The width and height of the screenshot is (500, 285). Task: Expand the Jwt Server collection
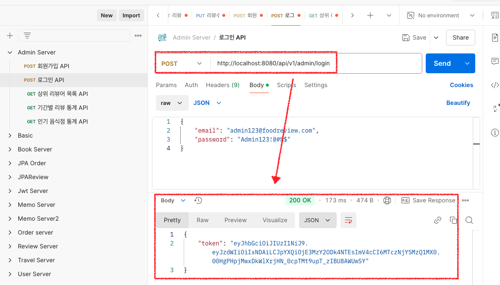(10, 191)
